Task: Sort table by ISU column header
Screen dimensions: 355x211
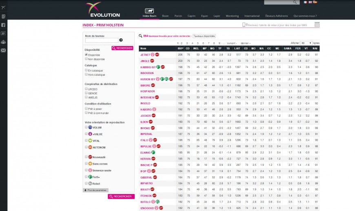Action: (180, 48)
